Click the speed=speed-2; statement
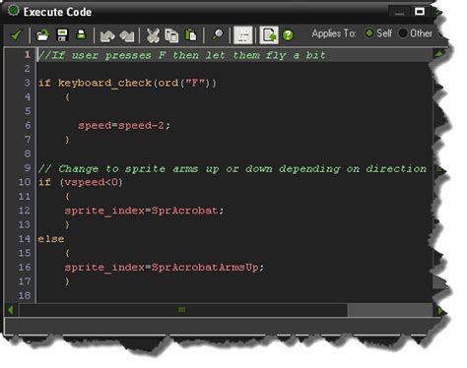This screenshot has height=368, width=467. point(124,125)
